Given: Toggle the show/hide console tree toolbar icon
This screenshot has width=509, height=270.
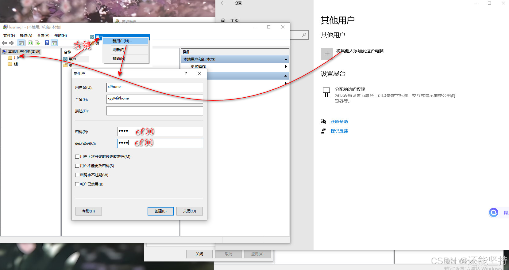Looking at the screenshot, I should coord(21,43).
